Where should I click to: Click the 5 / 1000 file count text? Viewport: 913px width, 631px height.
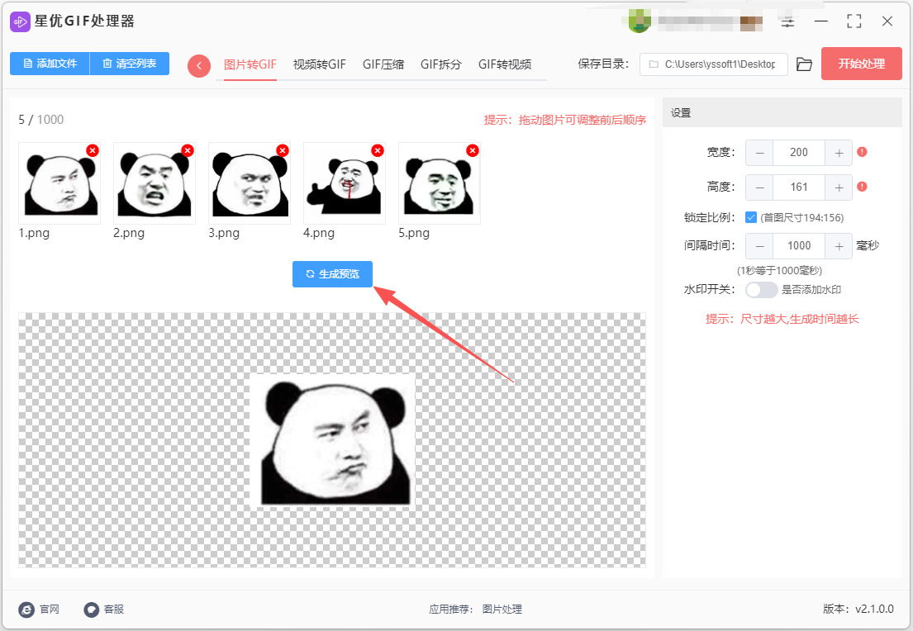(40, 120)
